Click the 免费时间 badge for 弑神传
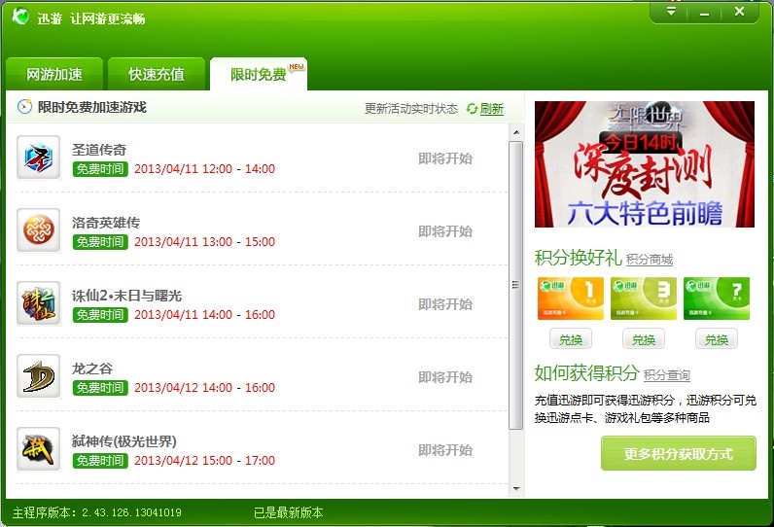Image resolution: width=774 pixels, height=527 pixels. 100,460
